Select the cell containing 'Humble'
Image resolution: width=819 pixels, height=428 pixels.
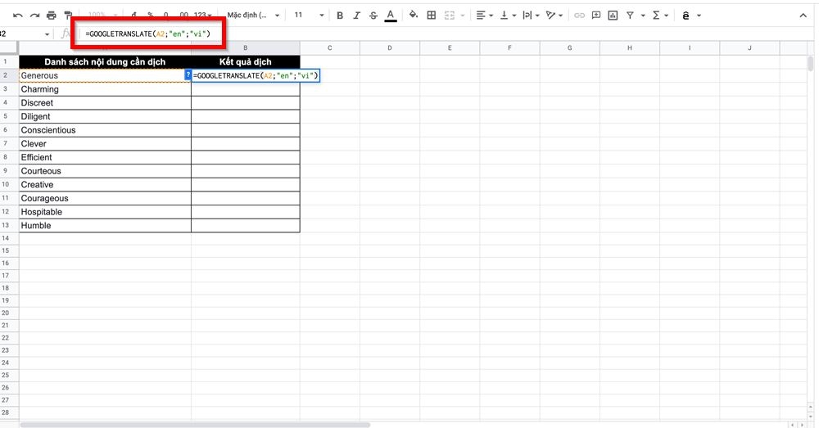point(105,226)
